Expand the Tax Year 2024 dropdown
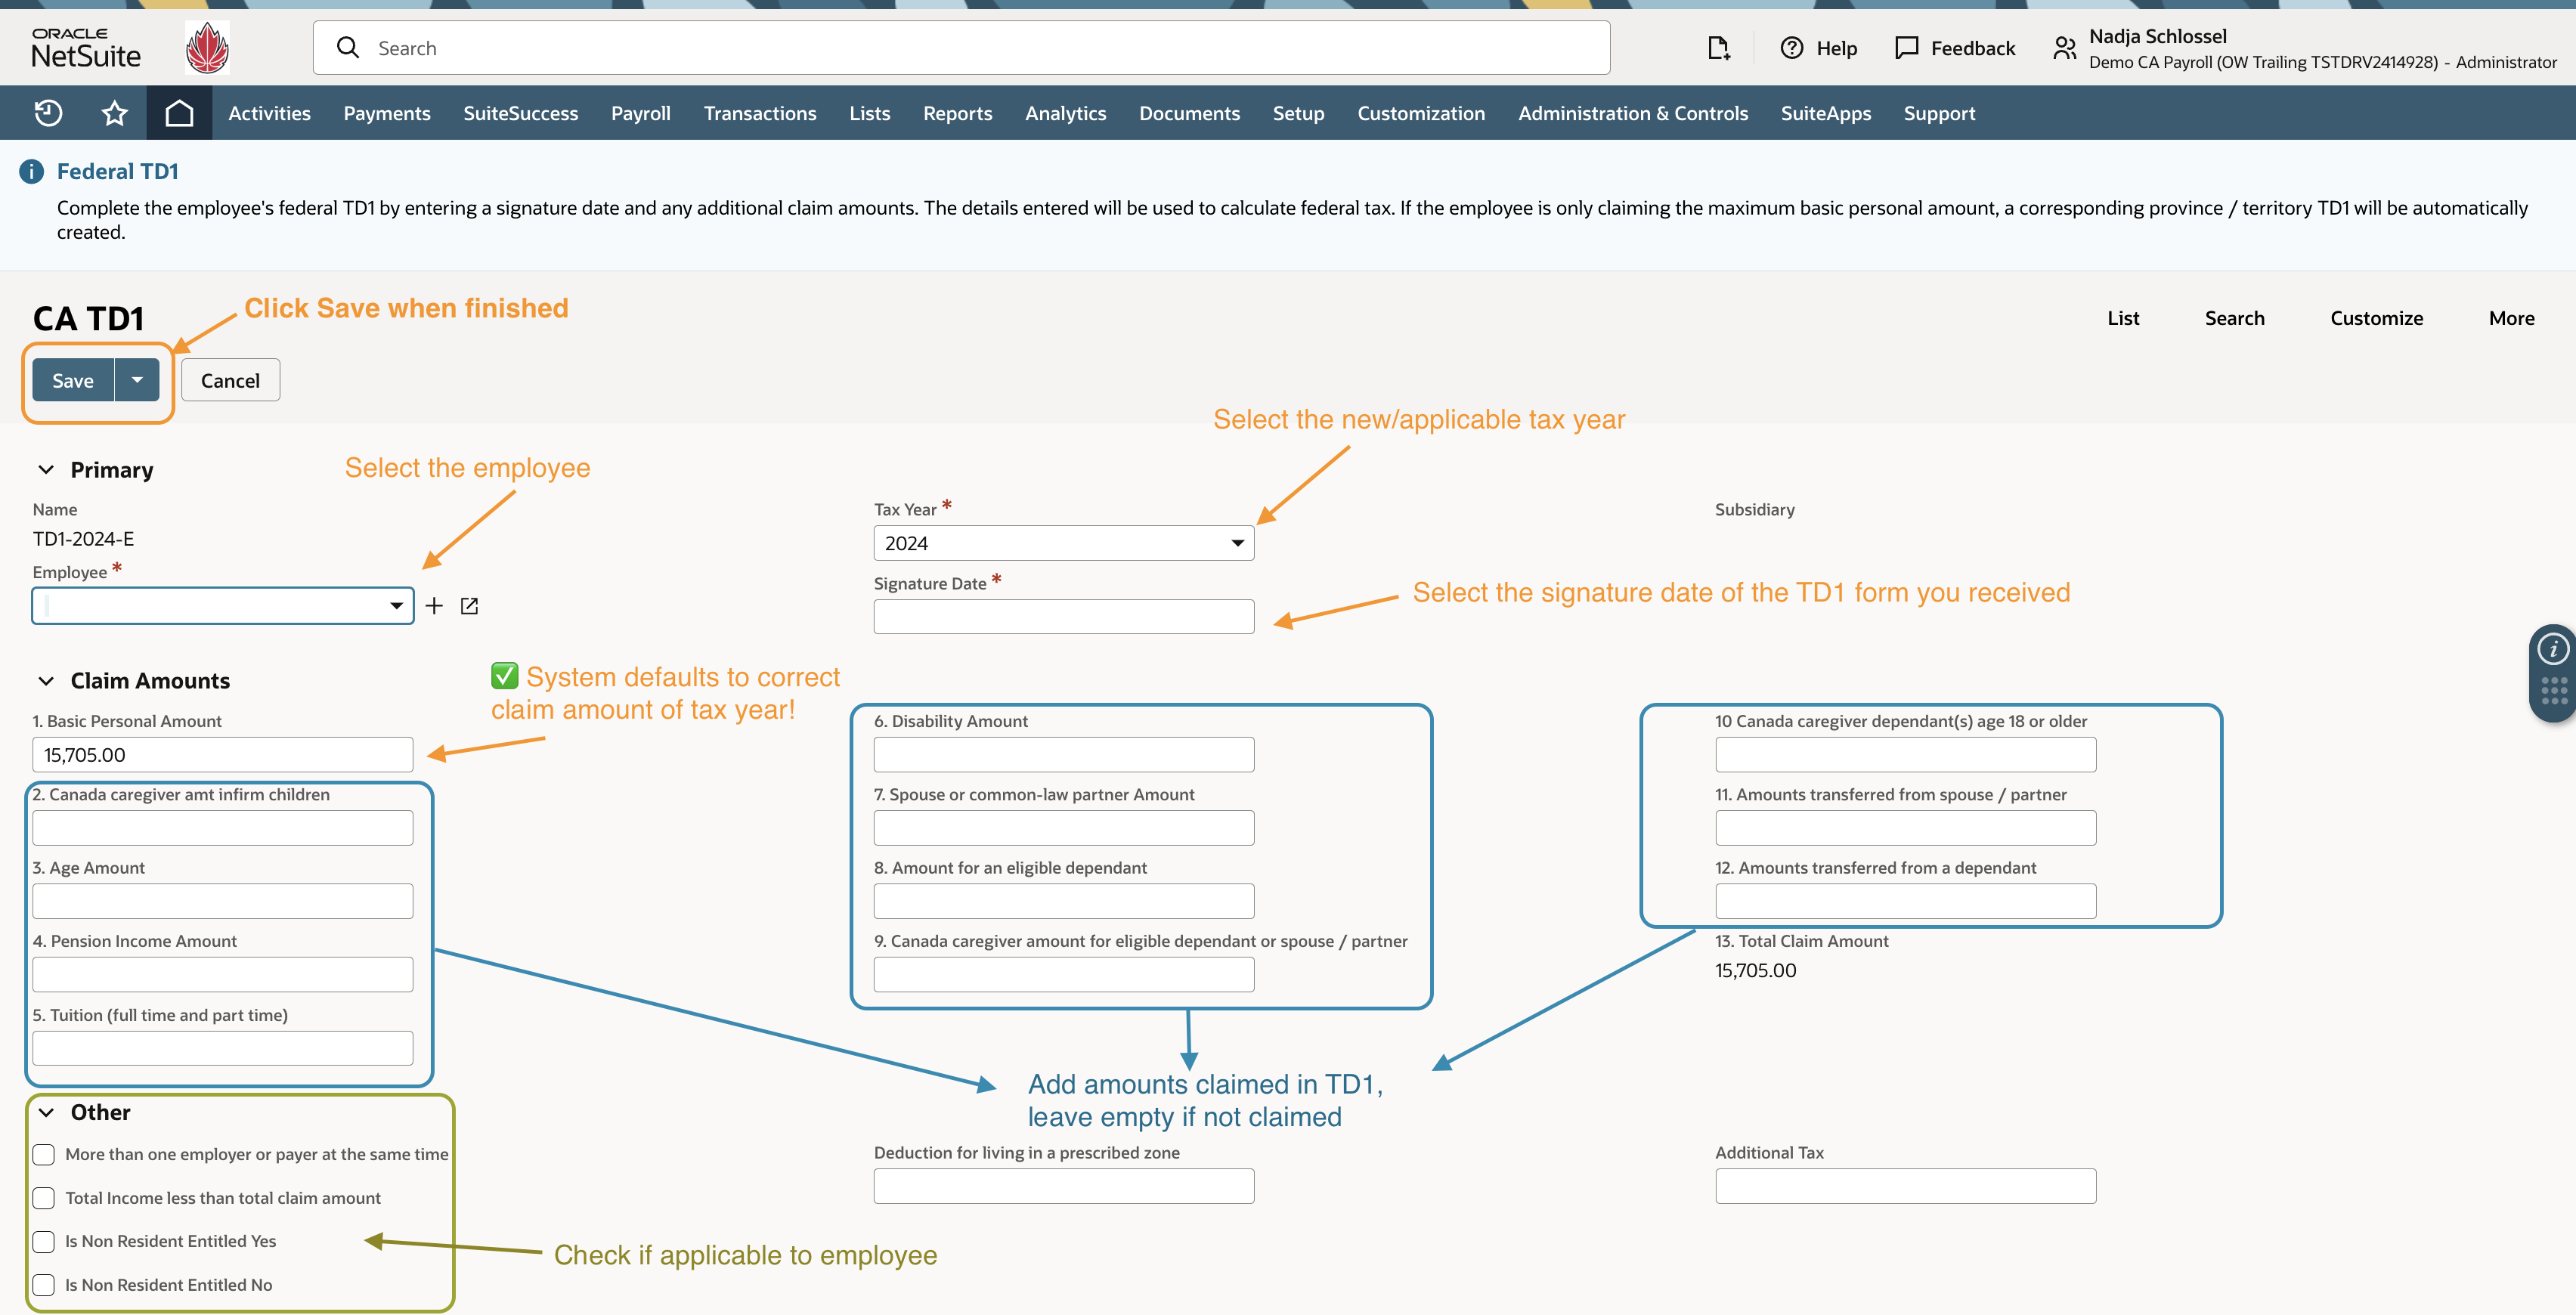Viewport: 2576px width, 1315px height. click(1064, 543)
